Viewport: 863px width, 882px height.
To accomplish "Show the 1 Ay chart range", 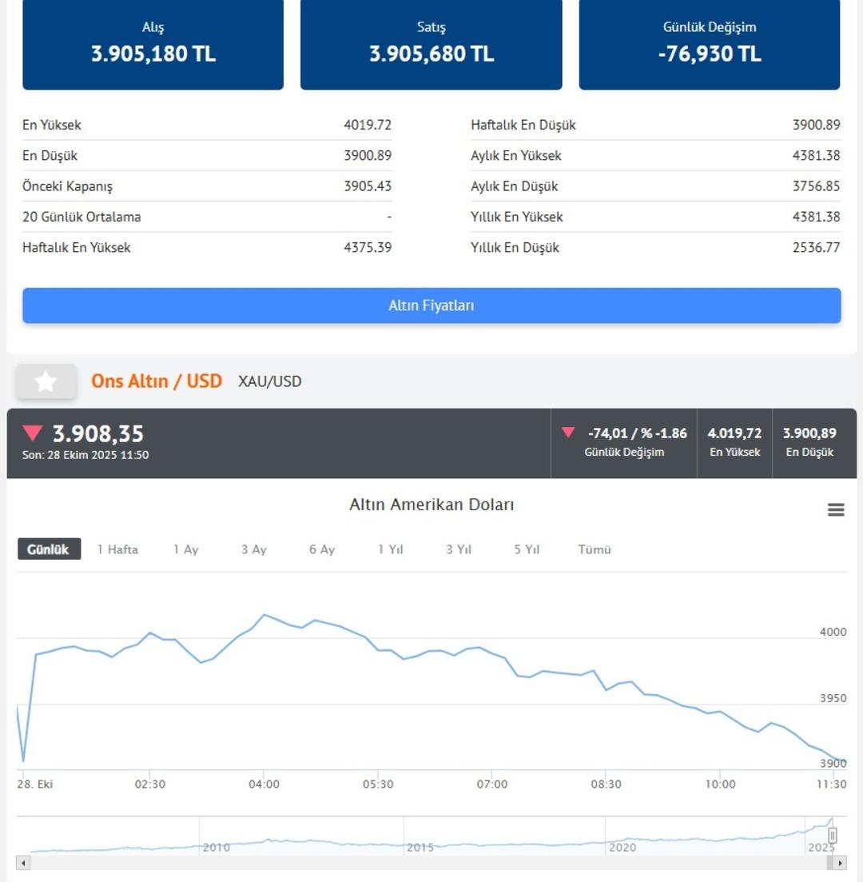I will [185, 549].
